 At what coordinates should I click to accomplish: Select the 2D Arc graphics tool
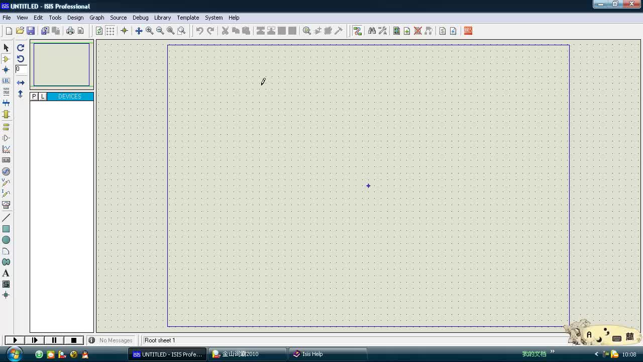[6, 251]
